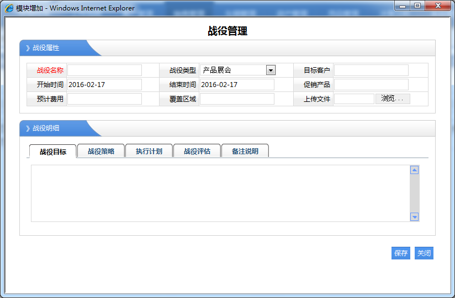Click the 结束时间 date field
Image resolution: width=455 pixels, height=298 pixels.
click(237, 85)
